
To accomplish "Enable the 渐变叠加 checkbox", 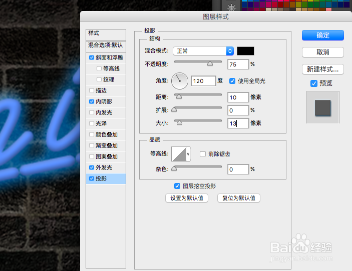I will tap(91, 145).
